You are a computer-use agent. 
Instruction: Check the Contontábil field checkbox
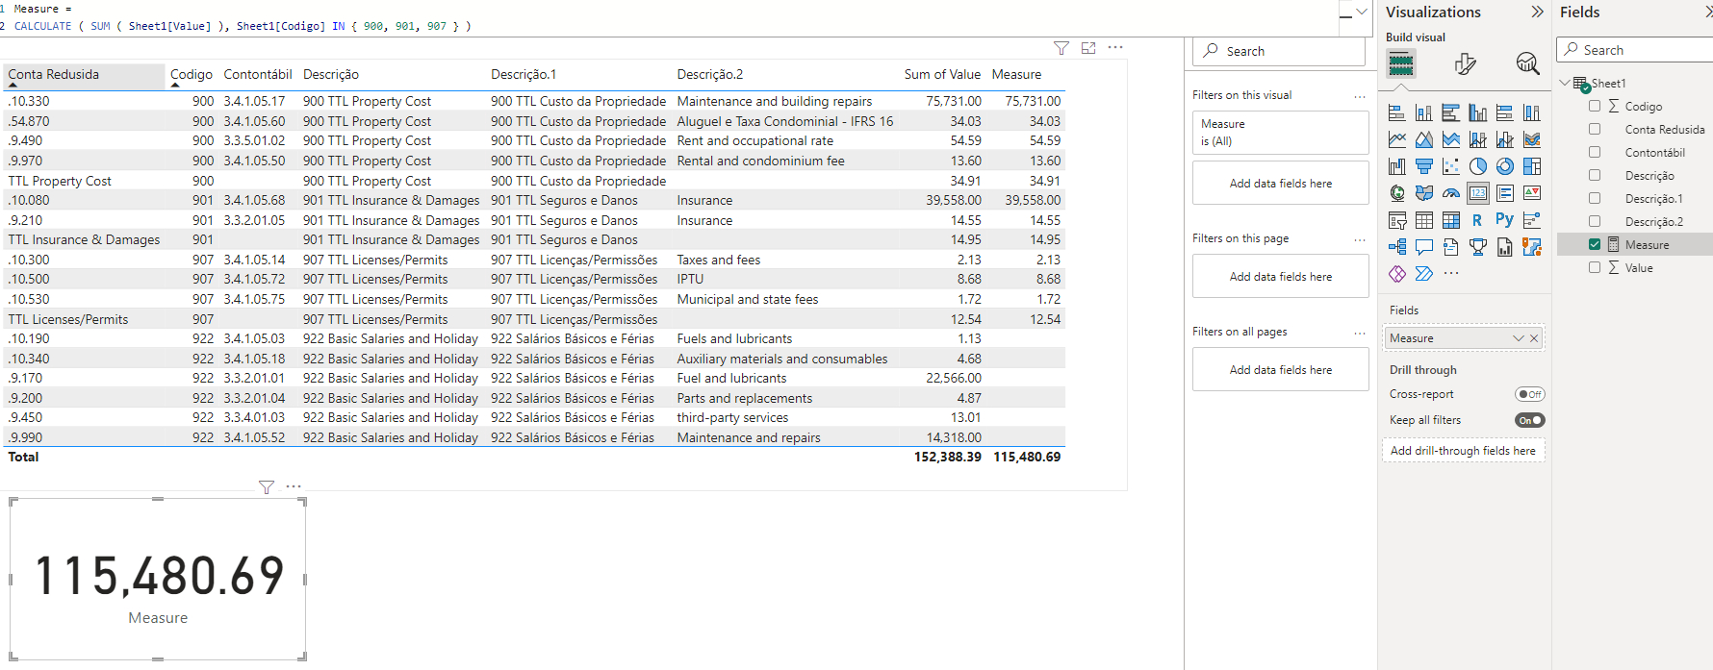pos(1595,153)
